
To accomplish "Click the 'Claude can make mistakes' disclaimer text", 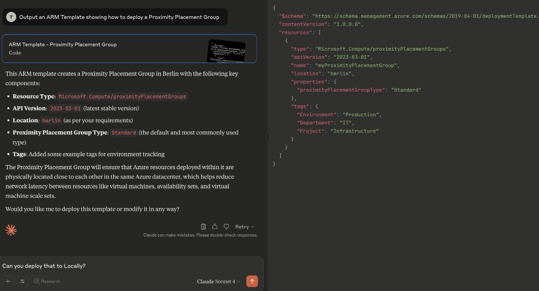I will pos(201,235).
